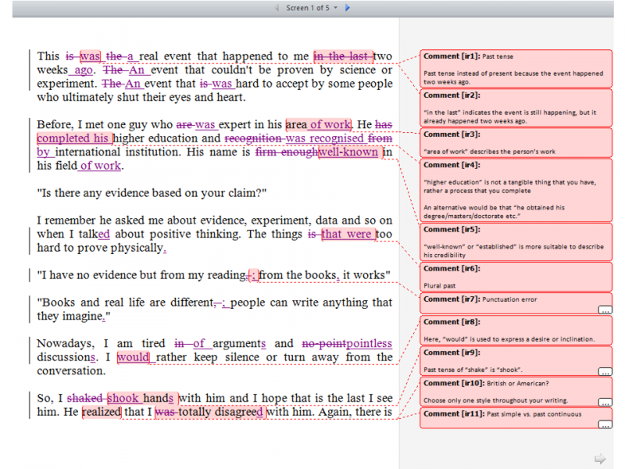Expand Comment ir9 ellipsis button
The height and width of the screenshot is (469, 625).
click(x=605, y=372)
